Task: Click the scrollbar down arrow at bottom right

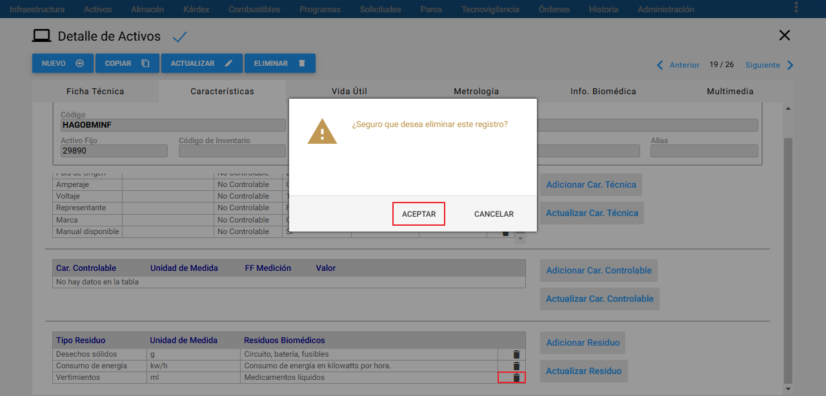Action: point(788,389)
